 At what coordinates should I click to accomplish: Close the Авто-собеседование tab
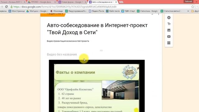point(116,2)
